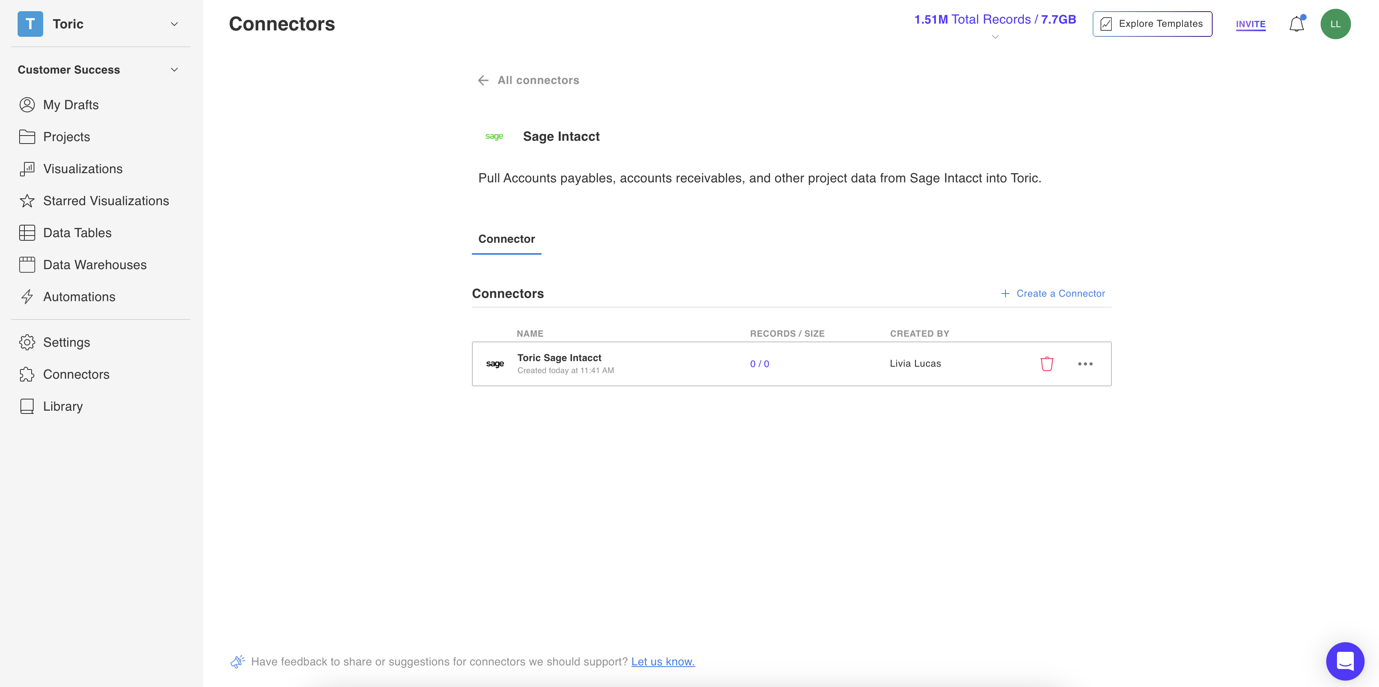Click the feedback megaphone icon
This screenshot has height=687, width=1379.
tap(238, 662)
